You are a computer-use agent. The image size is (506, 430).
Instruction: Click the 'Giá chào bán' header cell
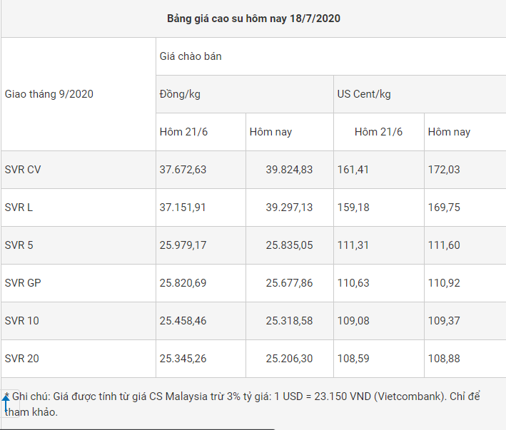[x=191, y=56]
